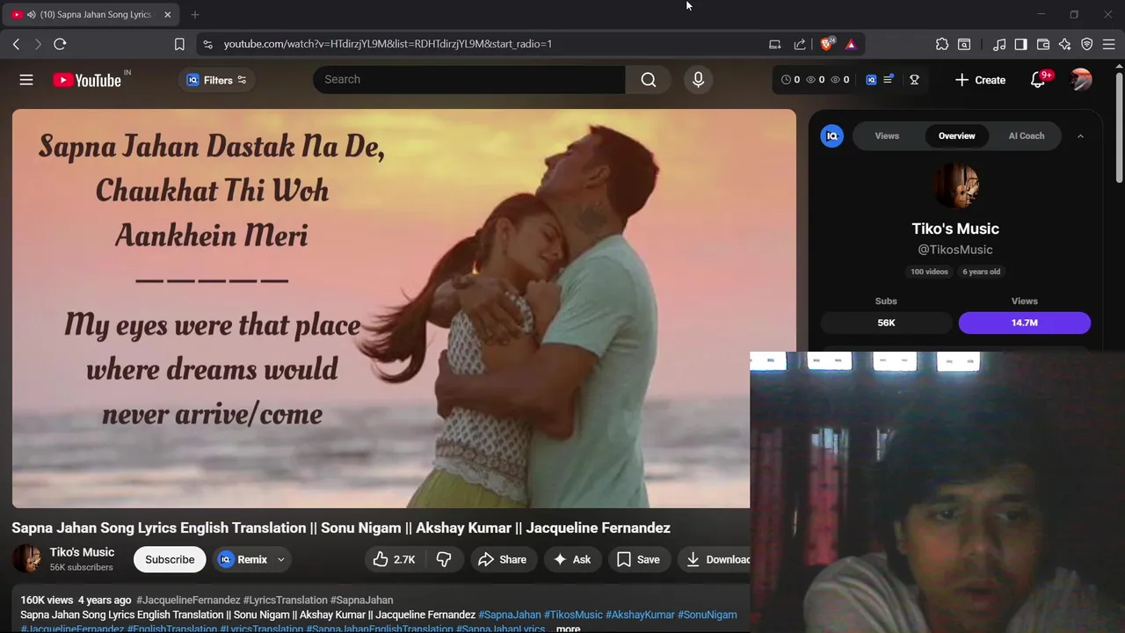Open the notifications bell
This screenshot has width=1125, height=633.
click(x=1037, y=80)
